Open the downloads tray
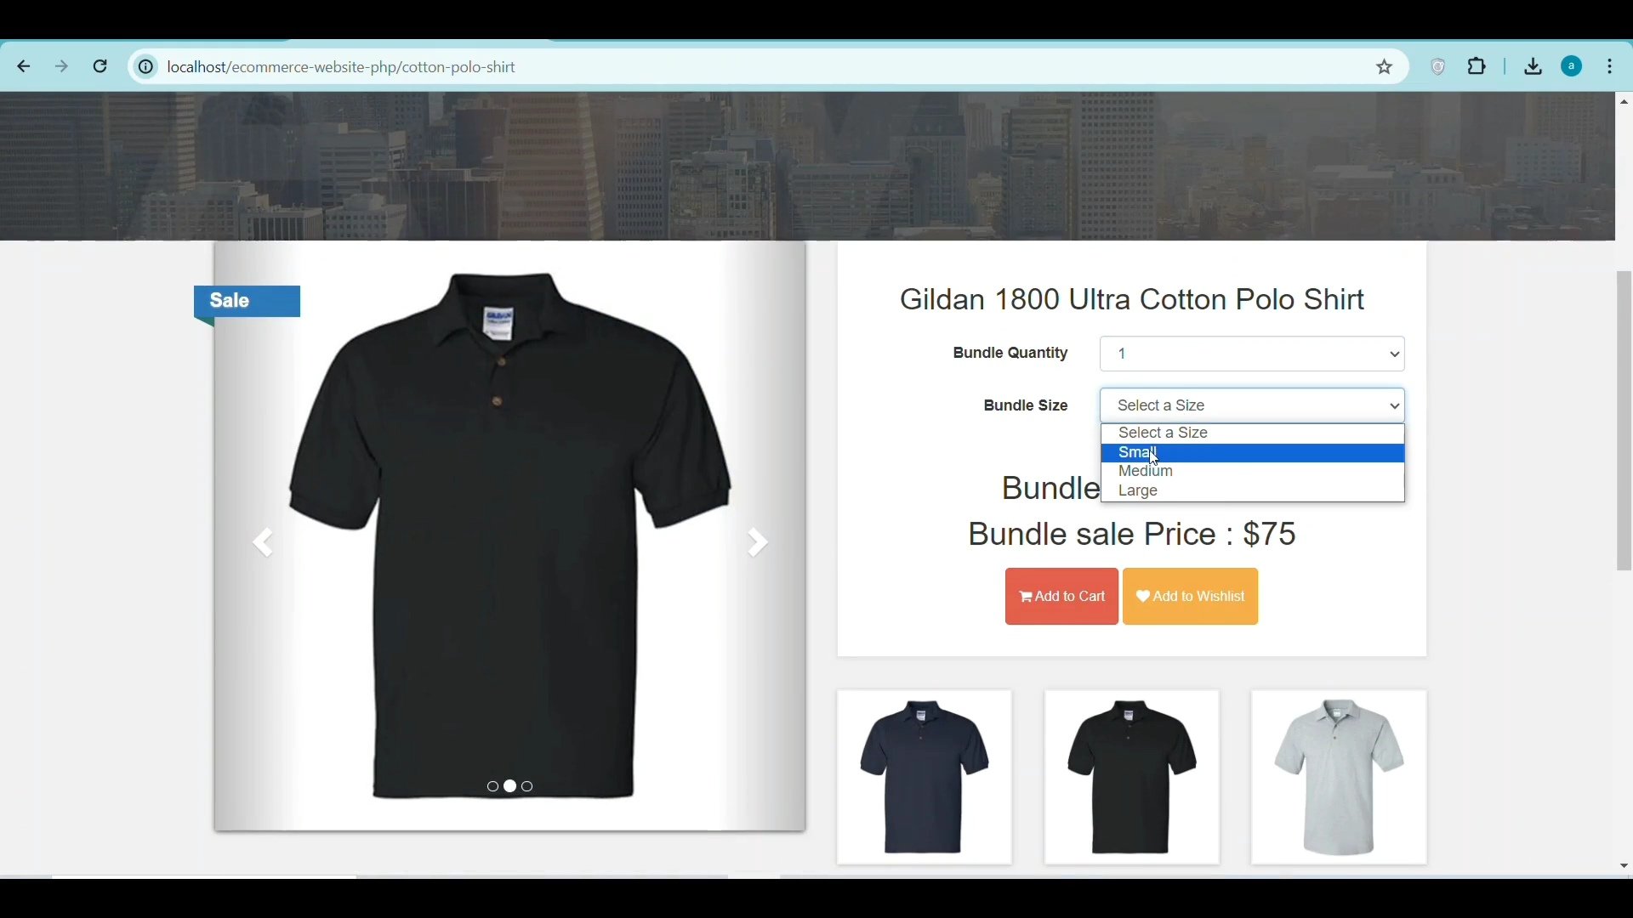The image size is (1633, 918). click(x=1533, y=66)
